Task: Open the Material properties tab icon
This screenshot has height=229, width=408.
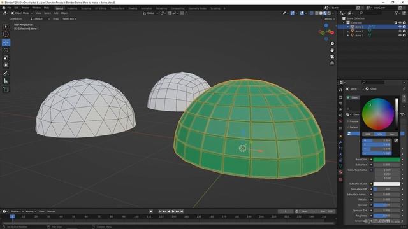Action: [x=340, y=172]
